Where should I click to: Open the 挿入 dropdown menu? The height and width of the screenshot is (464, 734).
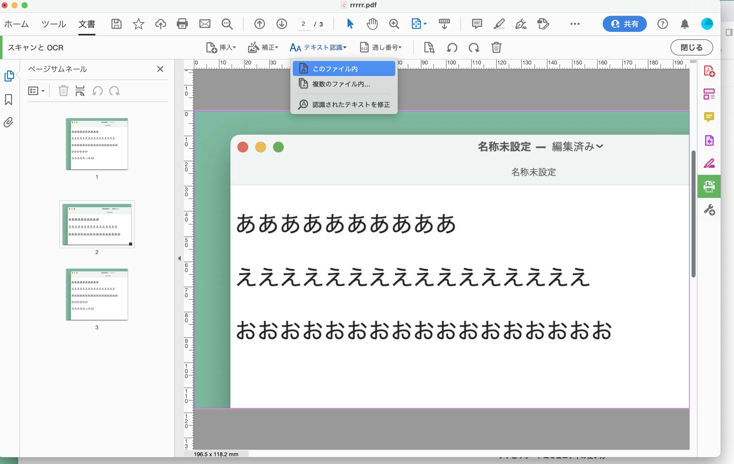click(221, 47)
